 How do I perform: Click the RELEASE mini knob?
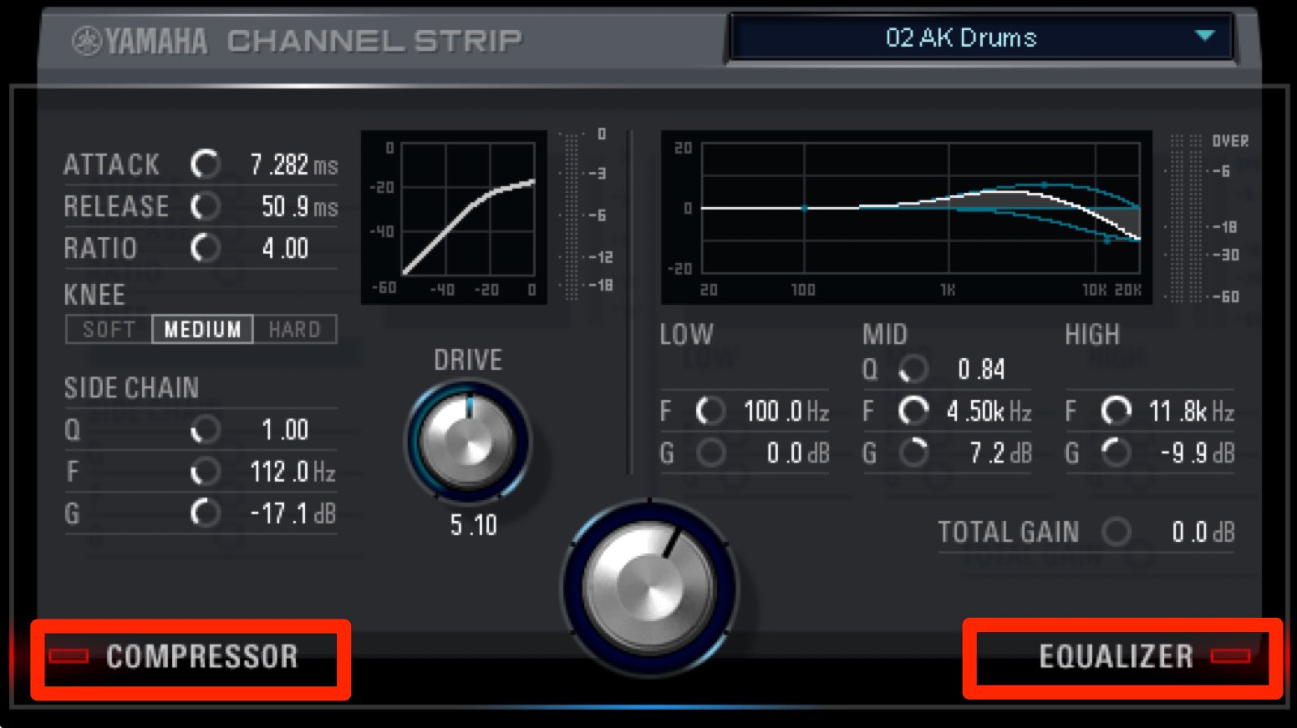[205, 206]
